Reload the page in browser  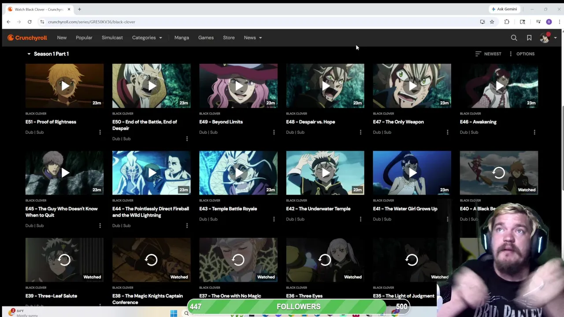(x=30, y=22)
